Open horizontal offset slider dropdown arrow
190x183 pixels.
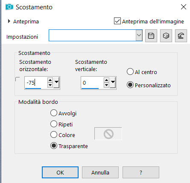(x=57, y=82)
